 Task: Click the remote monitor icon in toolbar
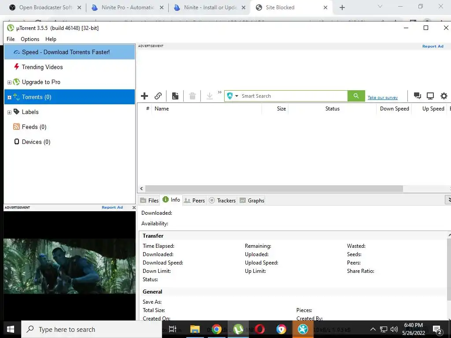click(430, 96)
